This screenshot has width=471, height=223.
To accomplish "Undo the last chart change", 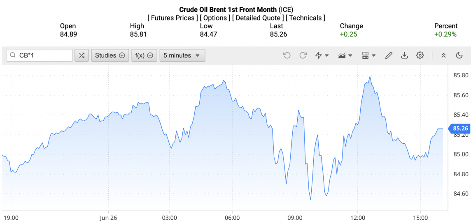I will pyautogui.click(x=287, y=55).
